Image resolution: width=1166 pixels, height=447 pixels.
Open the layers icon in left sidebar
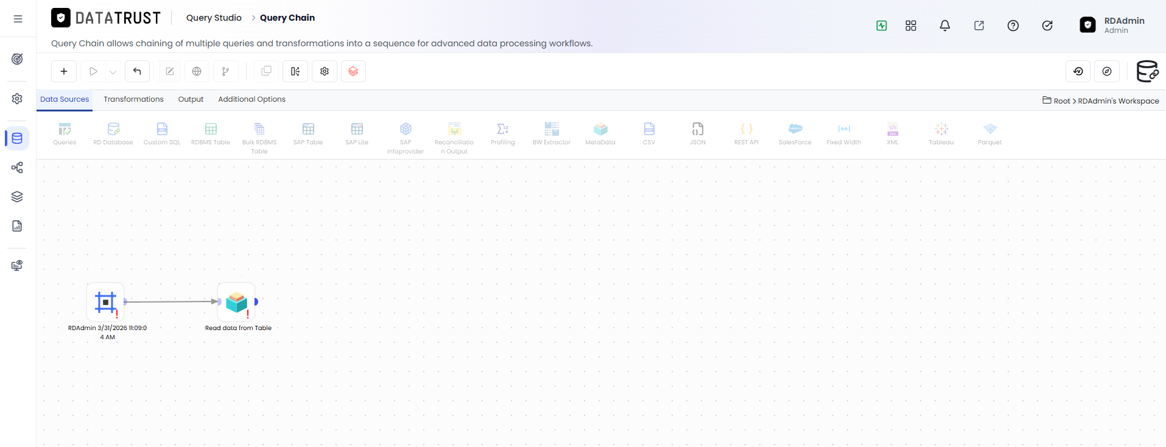(18, 197)
